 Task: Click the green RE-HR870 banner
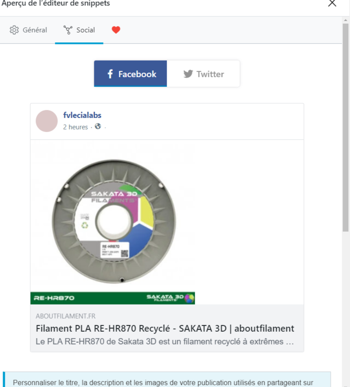click(x=112, y=298)
